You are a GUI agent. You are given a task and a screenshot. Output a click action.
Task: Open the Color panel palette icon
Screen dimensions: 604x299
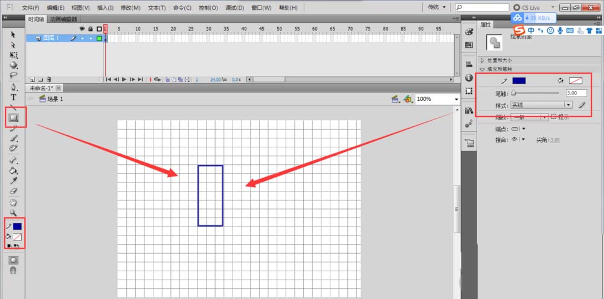[x=469, y=33]
